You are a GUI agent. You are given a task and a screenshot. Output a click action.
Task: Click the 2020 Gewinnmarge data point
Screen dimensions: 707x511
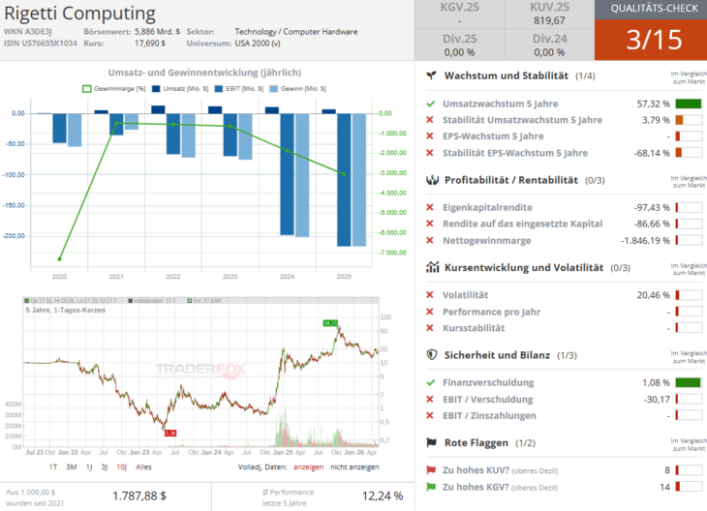pos(59,259)
